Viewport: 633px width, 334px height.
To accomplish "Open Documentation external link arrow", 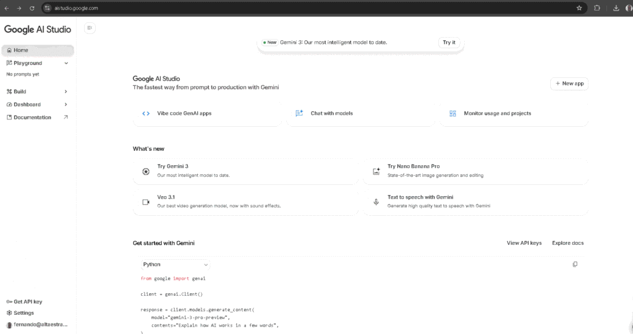I will pyautogui.click(x=66, y=117).
